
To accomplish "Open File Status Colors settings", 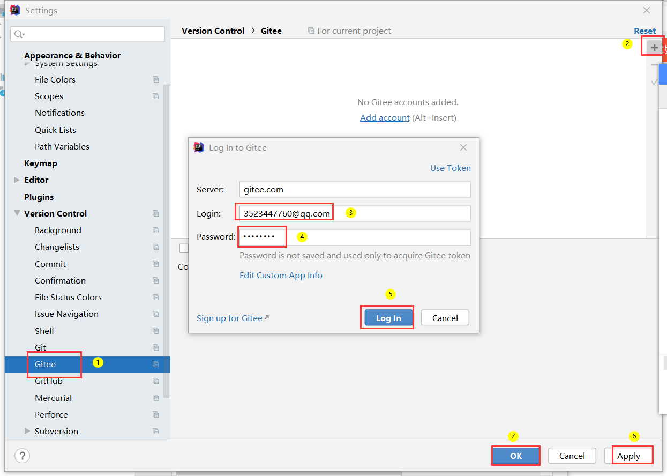I will point(68,297).
